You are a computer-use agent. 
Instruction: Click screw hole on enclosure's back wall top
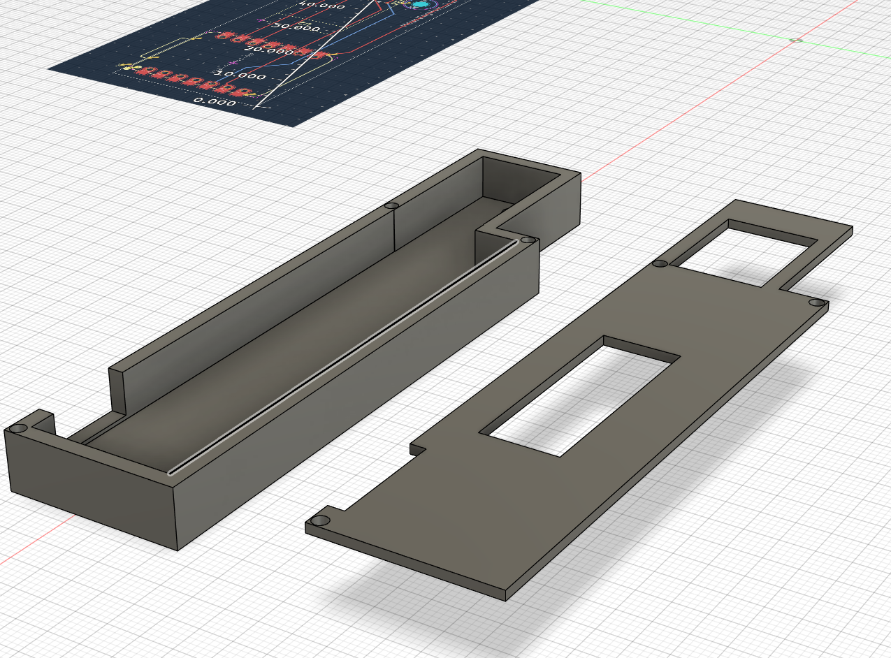(x=391, y=206)
